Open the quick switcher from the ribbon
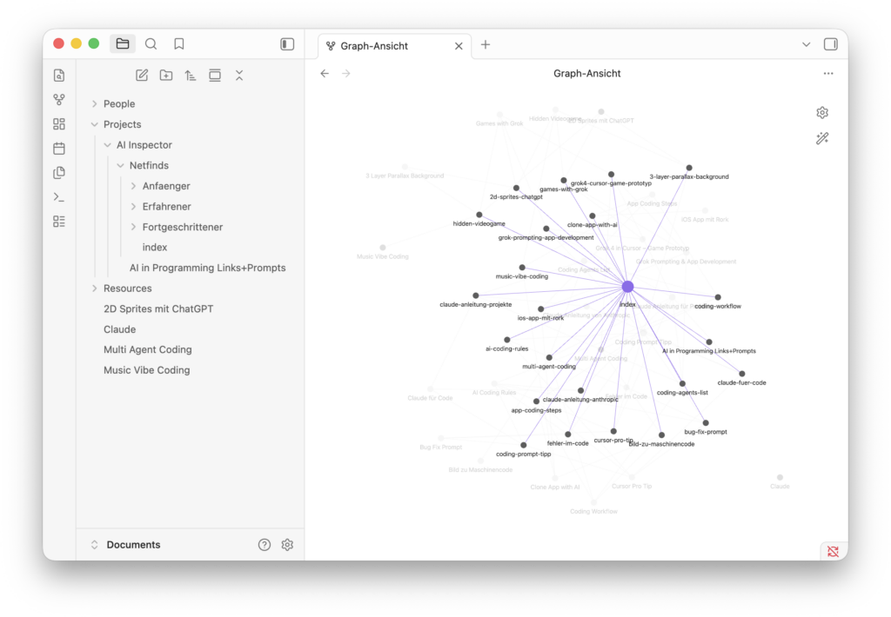 pos(59,76)
